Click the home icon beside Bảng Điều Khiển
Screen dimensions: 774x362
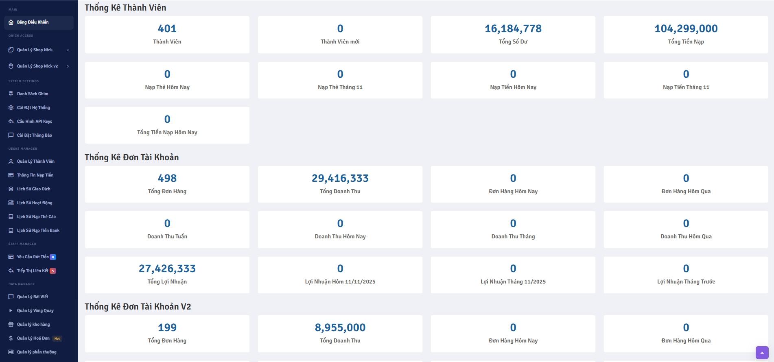pos(11,22)
